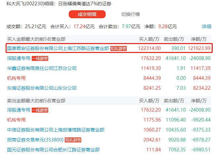The image size is (213, 154).
Task: Open 机构专用 in the buy list
Action: (16, 78)
